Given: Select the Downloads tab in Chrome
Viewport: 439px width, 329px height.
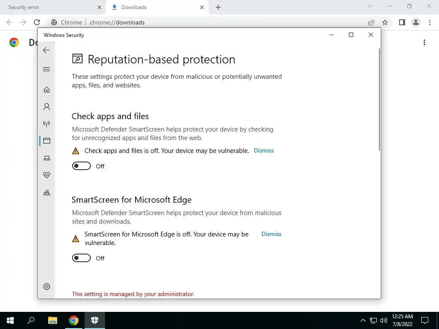Looking at the screenshot, I should pos(157,7).
